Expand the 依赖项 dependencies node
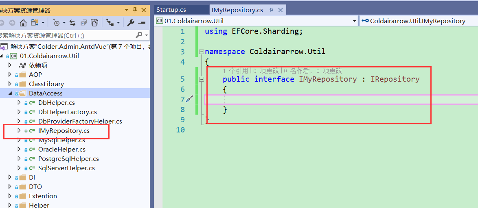Screen dimensions: 478x208 pos(10,65)
